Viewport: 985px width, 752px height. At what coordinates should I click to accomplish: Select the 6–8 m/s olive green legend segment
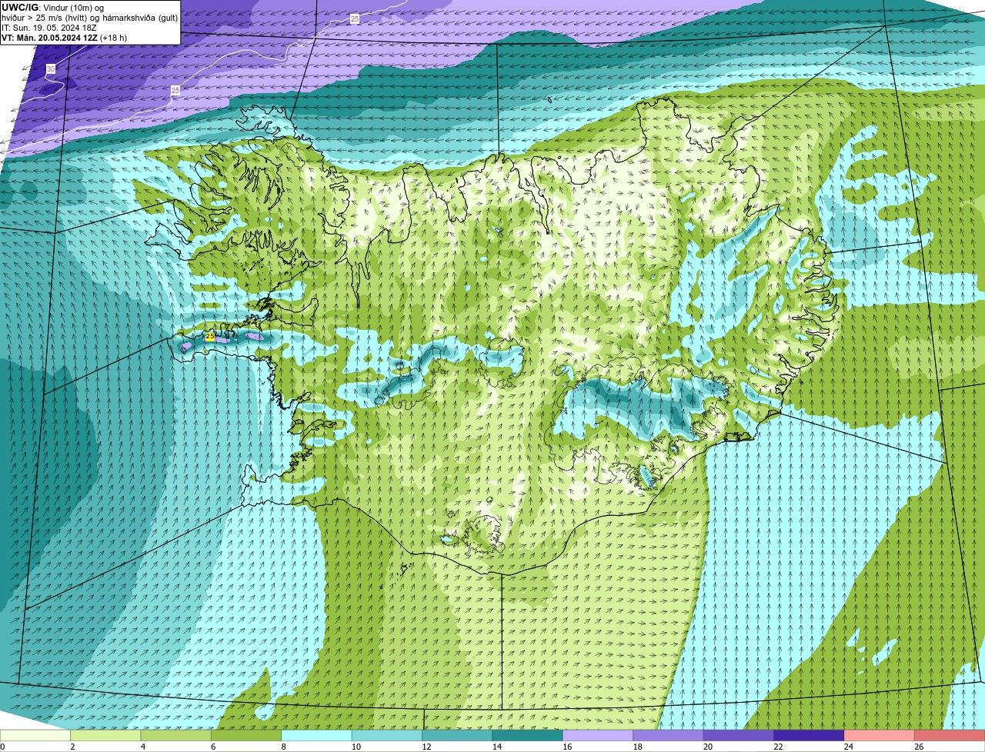click(x=246, y=735)
